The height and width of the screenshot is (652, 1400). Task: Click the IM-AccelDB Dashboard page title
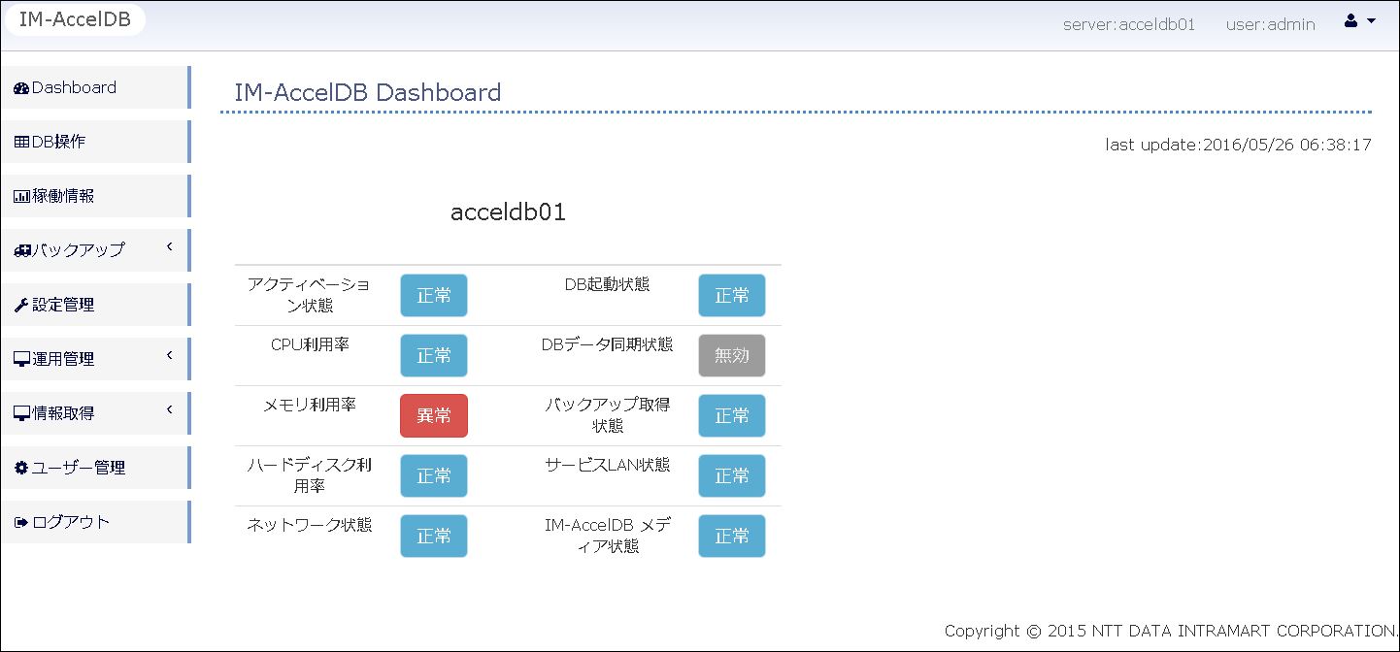(368, 92)
